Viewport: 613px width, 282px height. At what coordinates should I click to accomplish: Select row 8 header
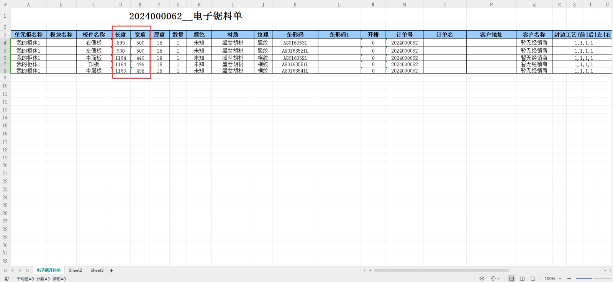click(5, 71)
